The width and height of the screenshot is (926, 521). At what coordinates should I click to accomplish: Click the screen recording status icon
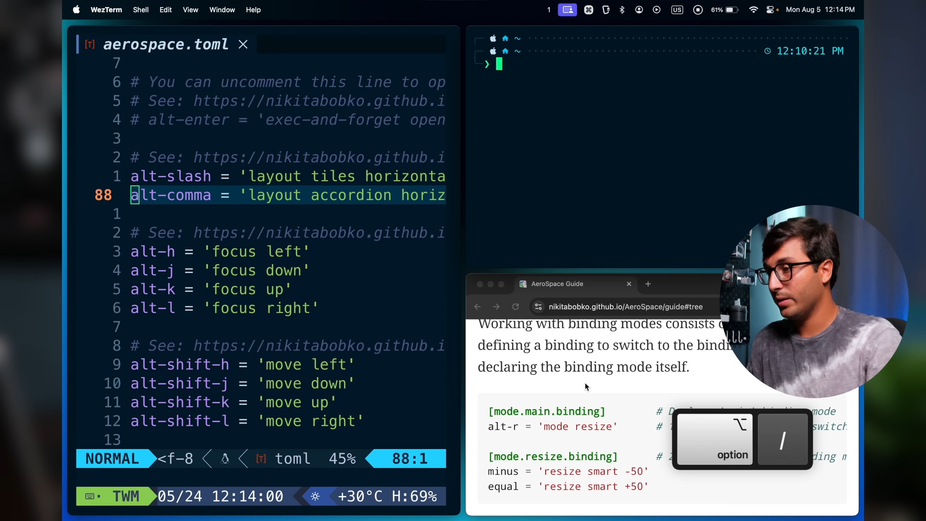tap(698, 10)
